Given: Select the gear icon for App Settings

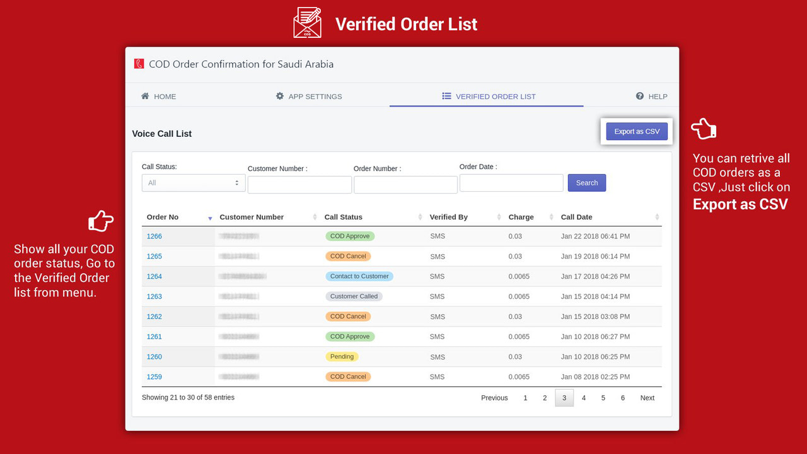Looking at the screenshot, I should tap(279, 96).
